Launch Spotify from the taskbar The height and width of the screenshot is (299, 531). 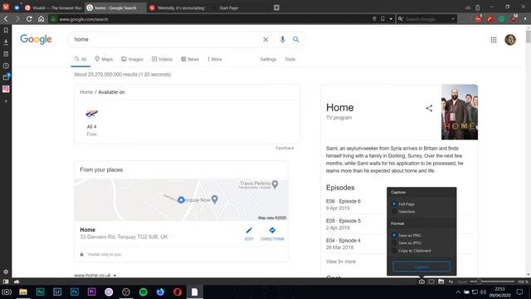[x=144, y=292]
